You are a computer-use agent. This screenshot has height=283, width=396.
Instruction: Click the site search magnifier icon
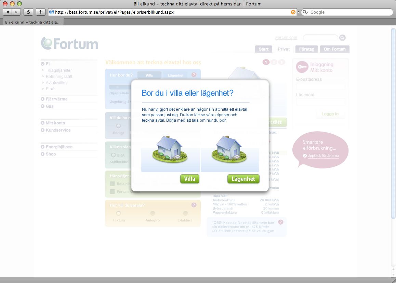tap(342, 38)
